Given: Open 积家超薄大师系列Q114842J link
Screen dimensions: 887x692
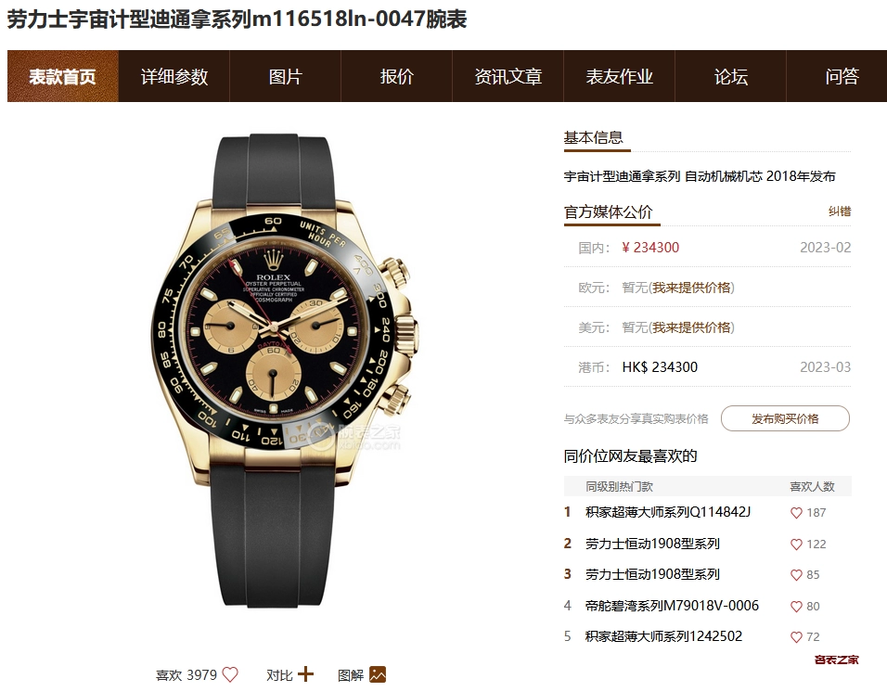Looking at the screenshot, I should pyautogui.click(x=667, y=512).
